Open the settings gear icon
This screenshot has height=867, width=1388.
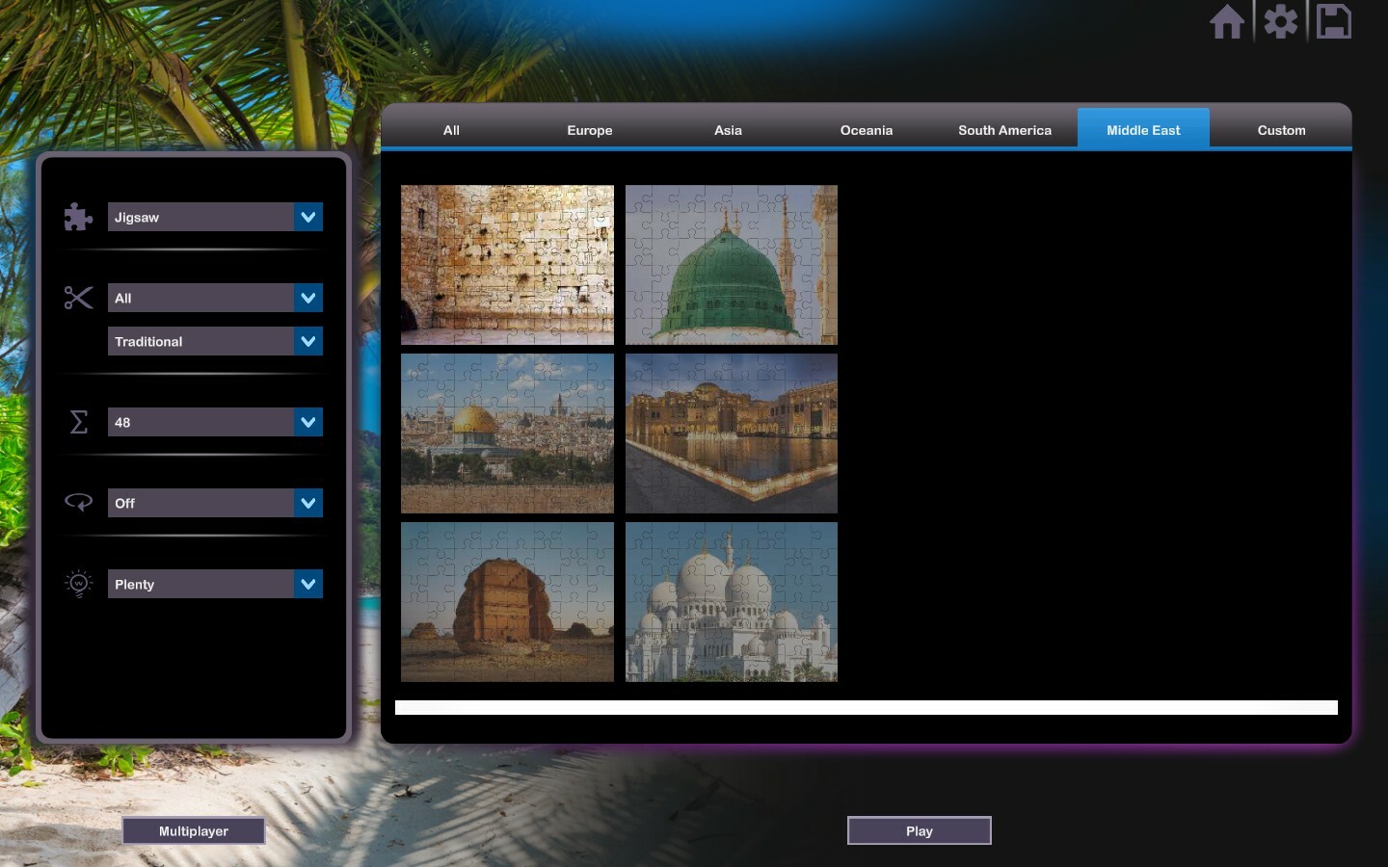coord(1280,21)
